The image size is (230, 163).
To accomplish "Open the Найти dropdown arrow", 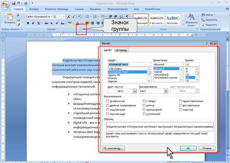I will pyautogui.click(x=214, y=15).
